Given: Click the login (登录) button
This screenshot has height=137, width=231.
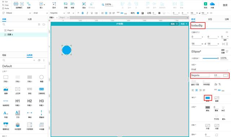Looking at the screenshot, I should click(x=225, y=5).
